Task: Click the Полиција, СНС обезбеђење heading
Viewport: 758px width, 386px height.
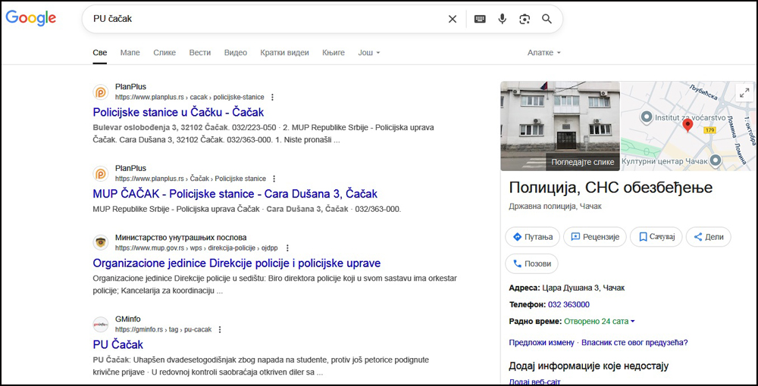Action: point(610,188)
